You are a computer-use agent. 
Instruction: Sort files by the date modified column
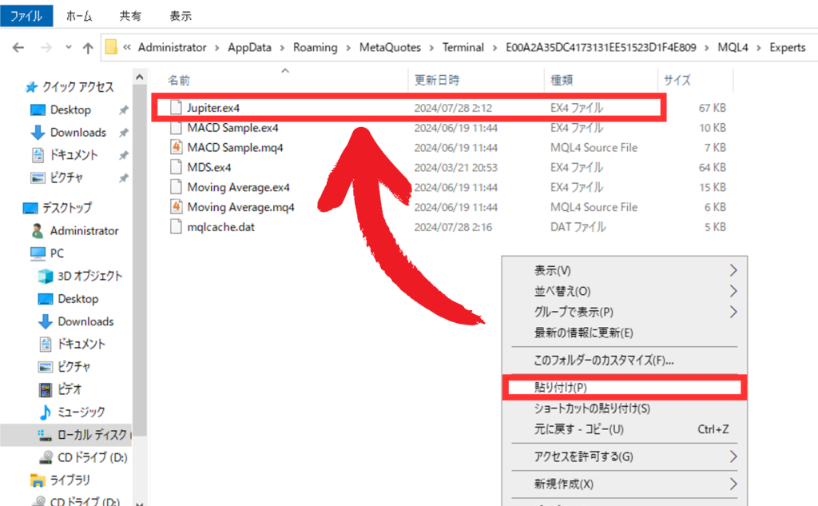[x=436, y=81]
